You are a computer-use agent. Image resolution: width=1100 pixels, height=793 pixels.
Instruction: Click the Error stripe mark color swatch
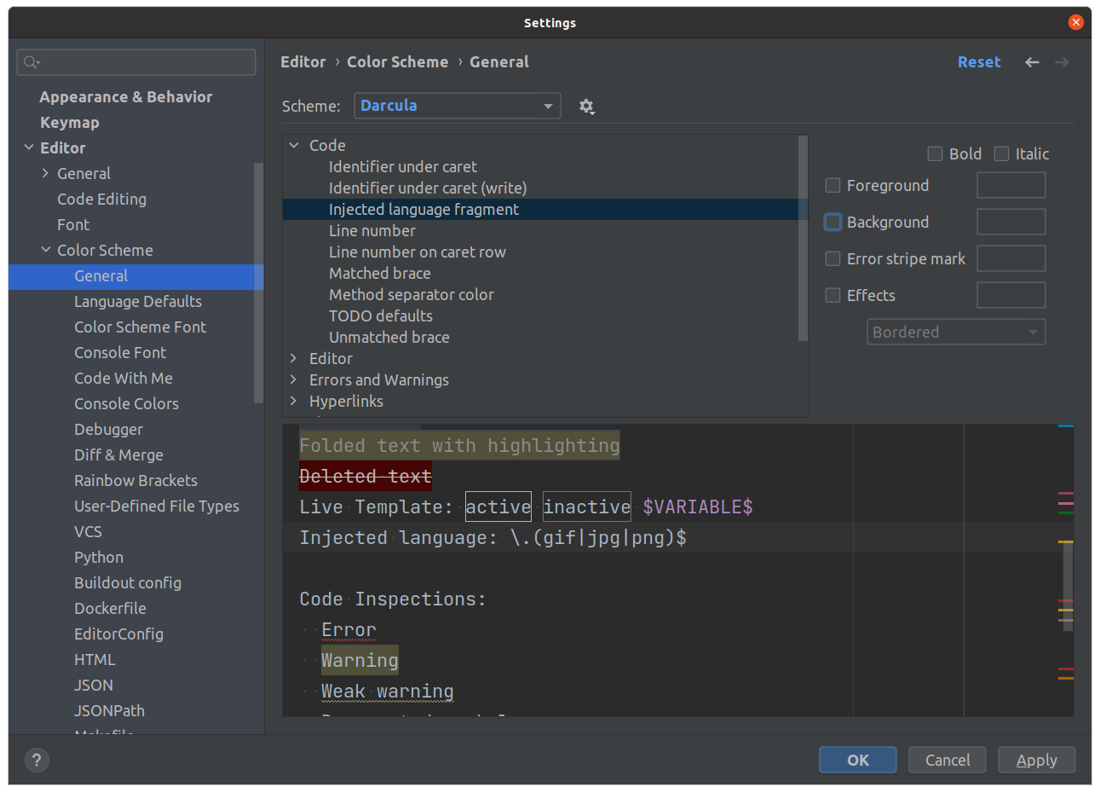pos(1011,258)
